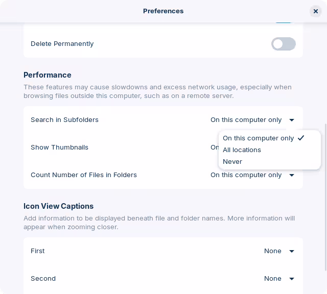This screenshot has width=327, height=294.
Task: Click the Icon View Captions heading
Action: point(58,206)
